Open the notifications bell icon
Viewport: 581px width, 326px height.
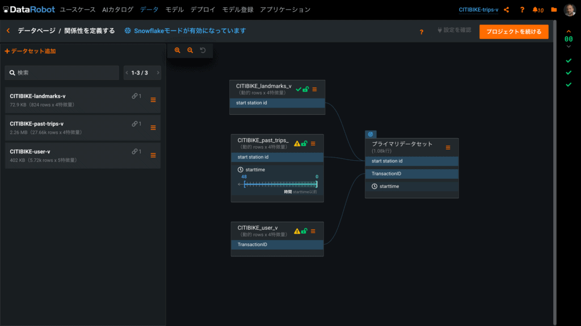click(x=536, y=10)
